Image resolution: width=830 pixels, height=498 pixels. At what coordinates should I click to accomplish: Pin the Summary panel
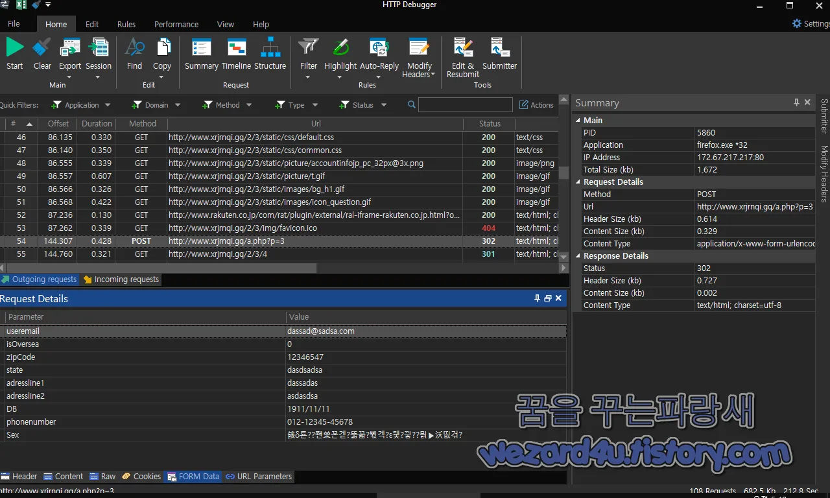[796, 102]
